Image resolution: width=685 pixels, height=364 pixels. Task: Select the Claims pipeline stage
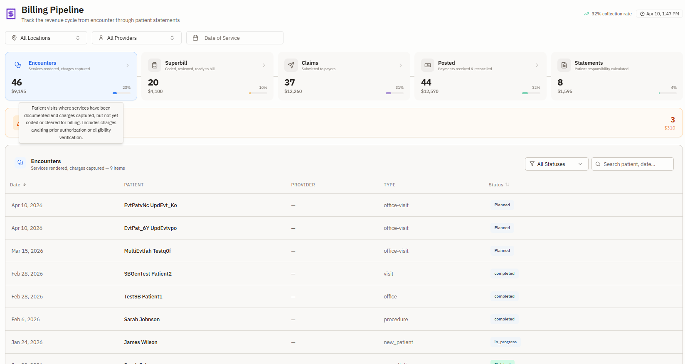(x=344, y=76)
